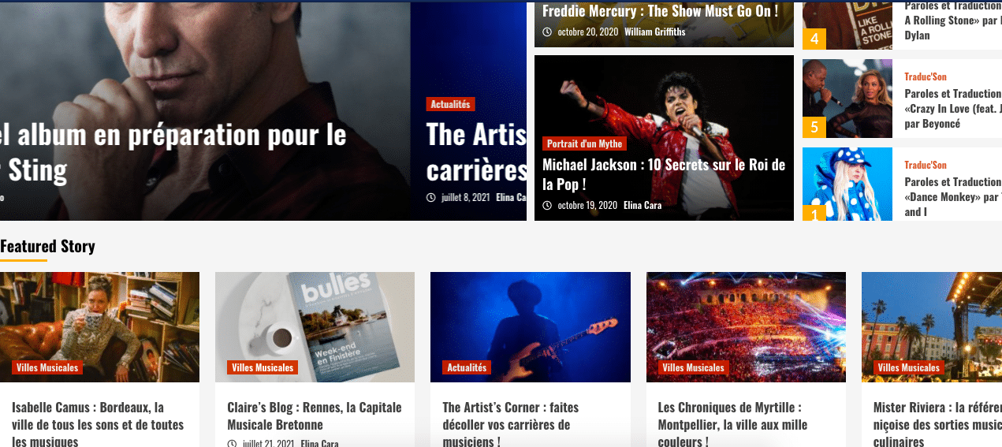Click clock icon beside octobre 20, 2020
The image size is (1002, 447).
[x=547, y=32]
